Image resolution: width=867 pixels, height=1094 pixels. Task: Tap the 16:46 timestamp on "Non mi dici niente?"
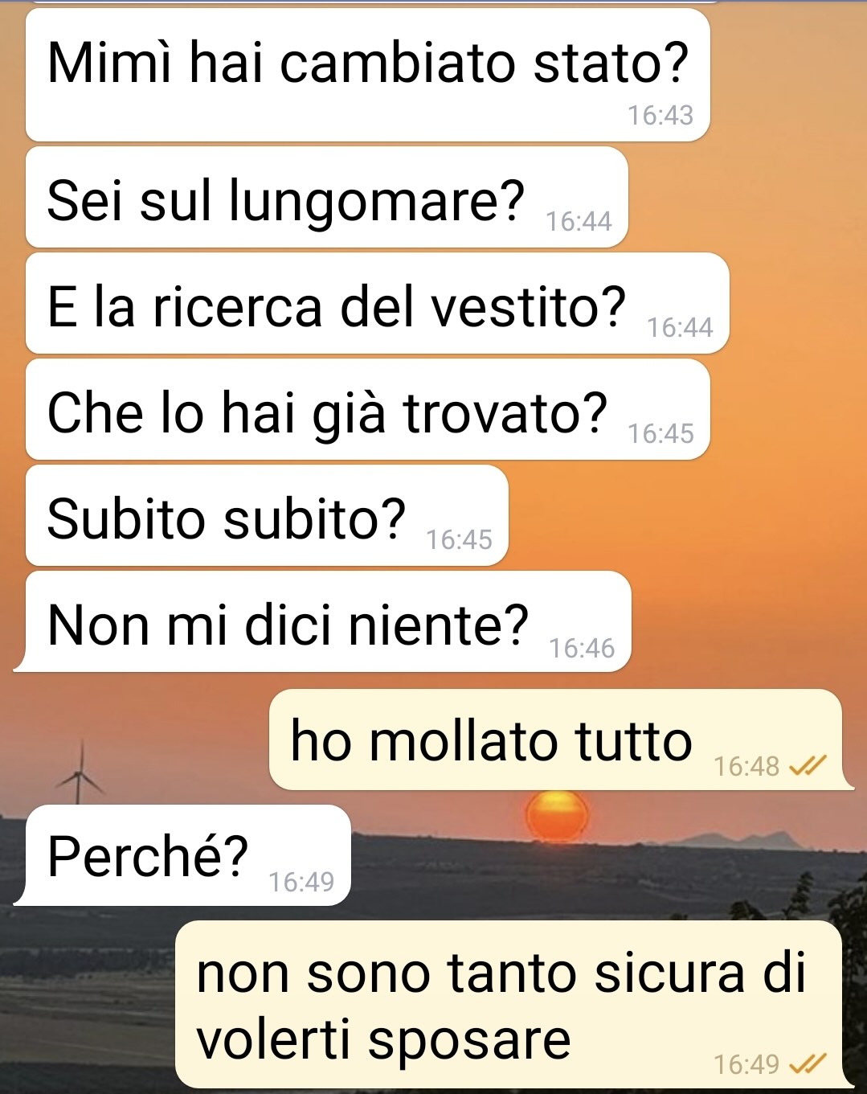(x=582, y=648)
